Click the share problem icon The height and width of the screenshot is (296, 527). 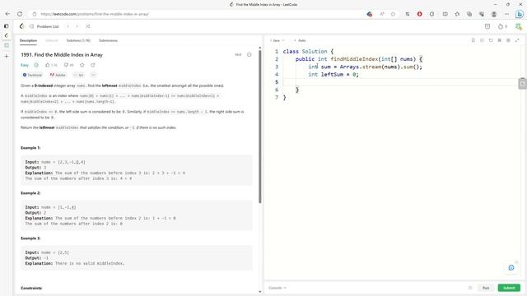click(93, 65)
